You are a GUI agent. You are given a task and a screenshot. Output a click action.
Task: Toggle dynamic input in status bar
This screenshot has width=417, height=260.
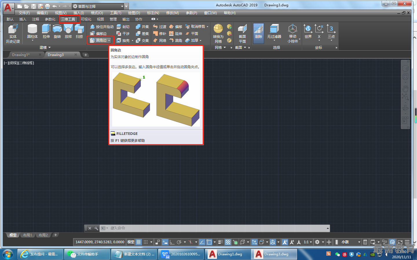point(165,242)
